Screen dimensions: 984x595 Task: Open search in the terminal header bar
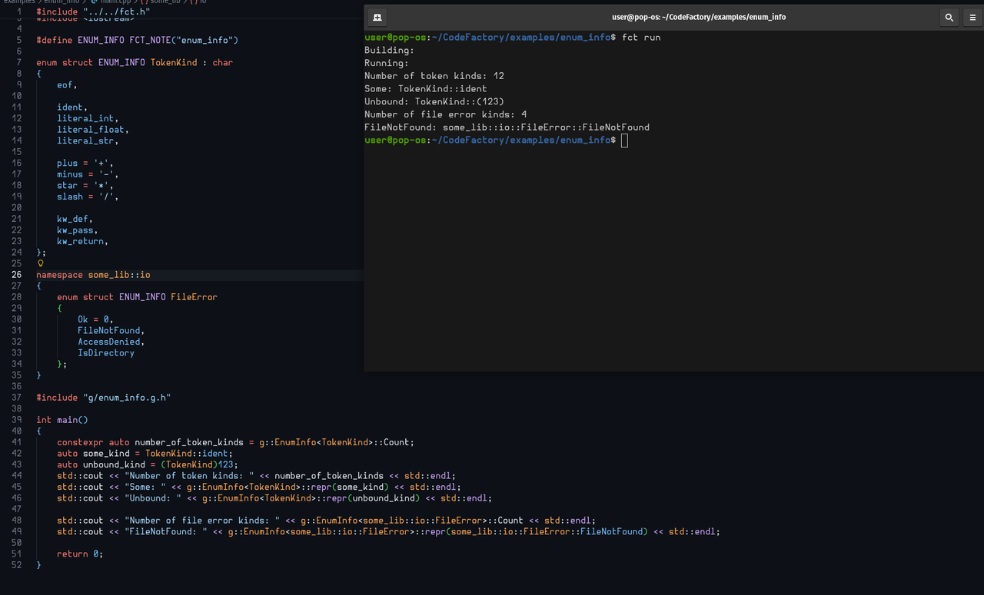pos(949,17)
